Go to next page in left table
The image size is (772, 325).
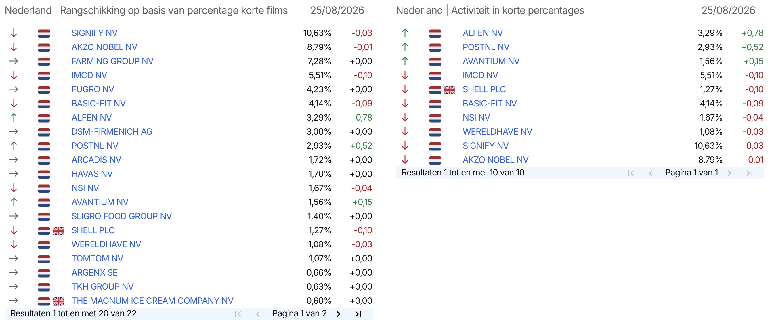338,314
